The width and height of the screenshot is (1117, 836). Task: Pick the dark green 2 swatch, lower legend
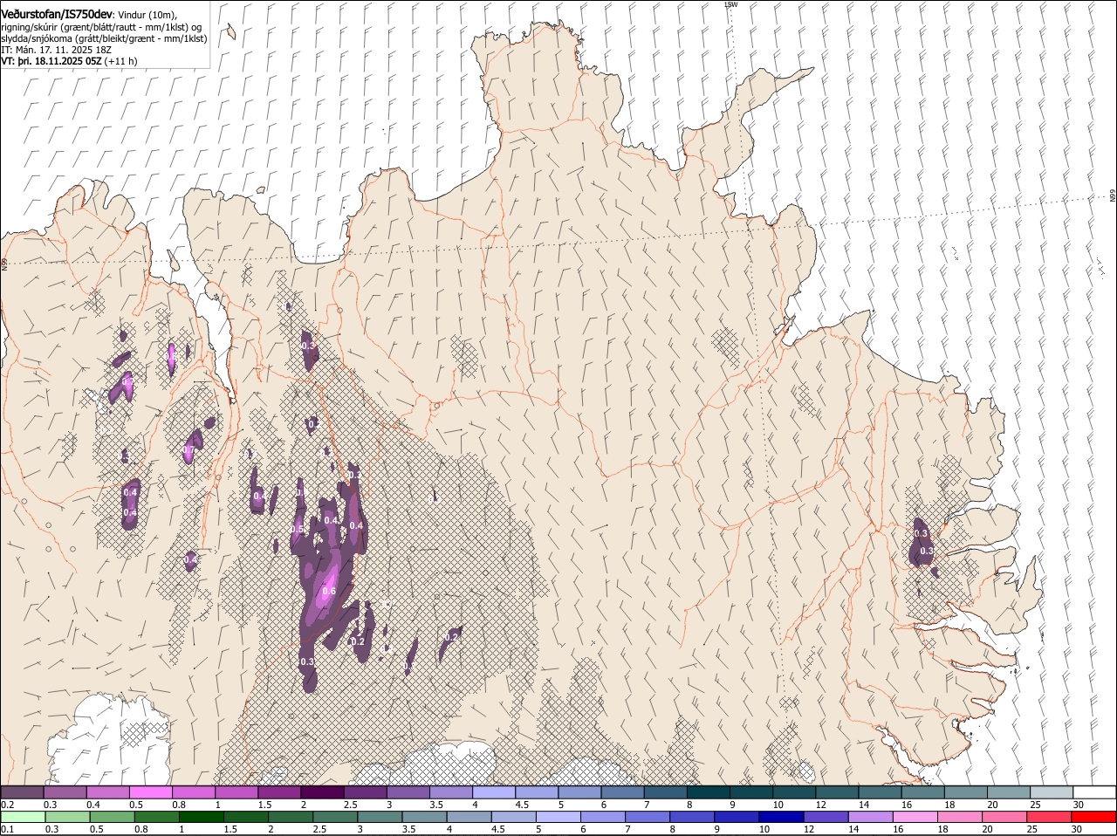coord(291,817)
